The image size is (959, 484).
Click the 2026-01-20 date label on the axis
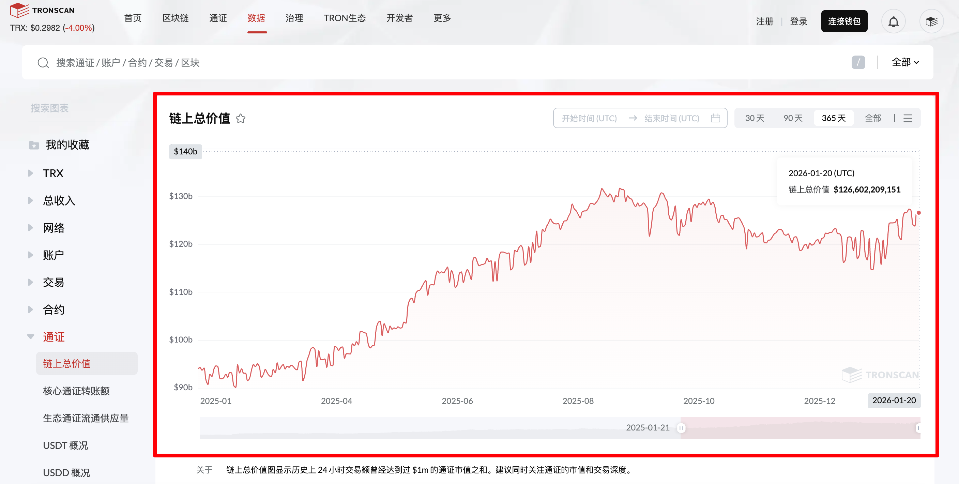894,400
